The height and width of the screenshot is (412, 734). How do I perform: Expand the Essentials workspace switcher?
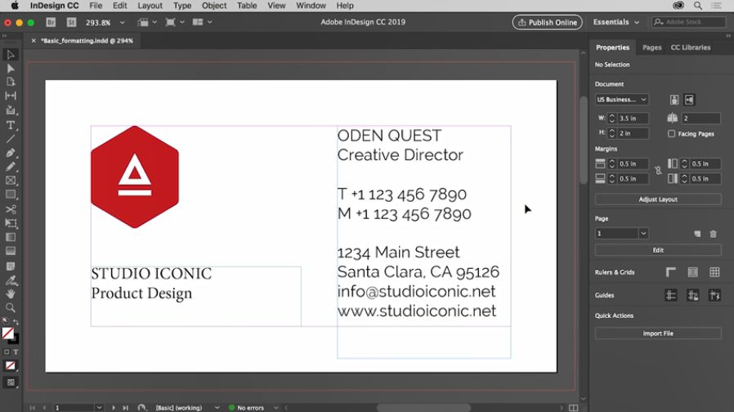tap(615, 23)
